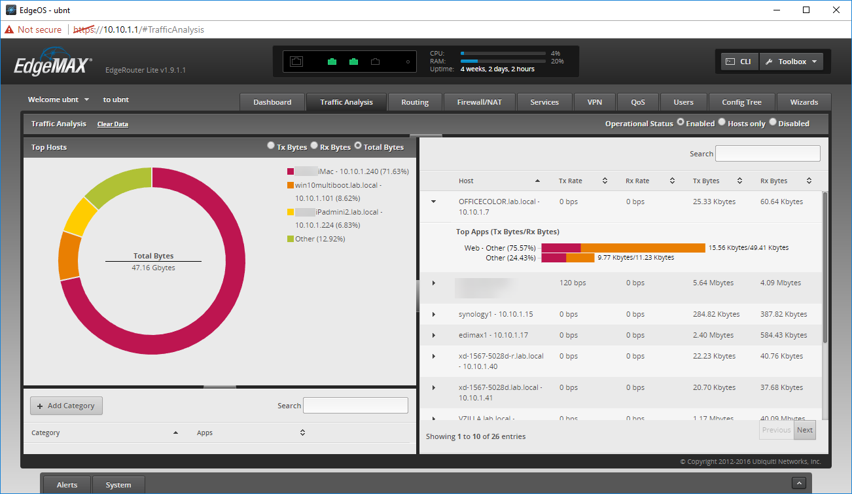852x494 pixels.
Task: Expand the synology1 host row
Action: [433, 315]
